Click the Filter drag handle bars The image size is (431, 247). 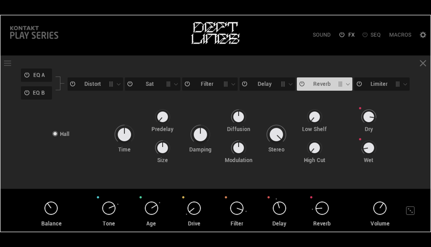[x=226, y=84]
